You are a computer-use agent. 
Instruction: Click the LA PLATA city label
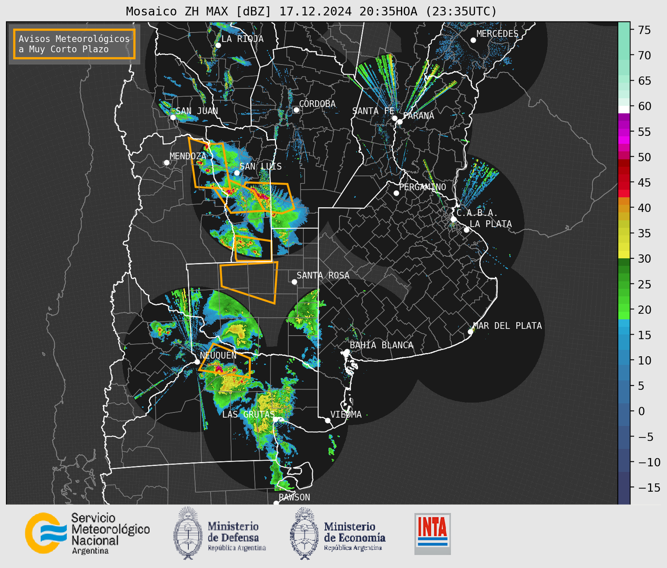tap(491, 224)
